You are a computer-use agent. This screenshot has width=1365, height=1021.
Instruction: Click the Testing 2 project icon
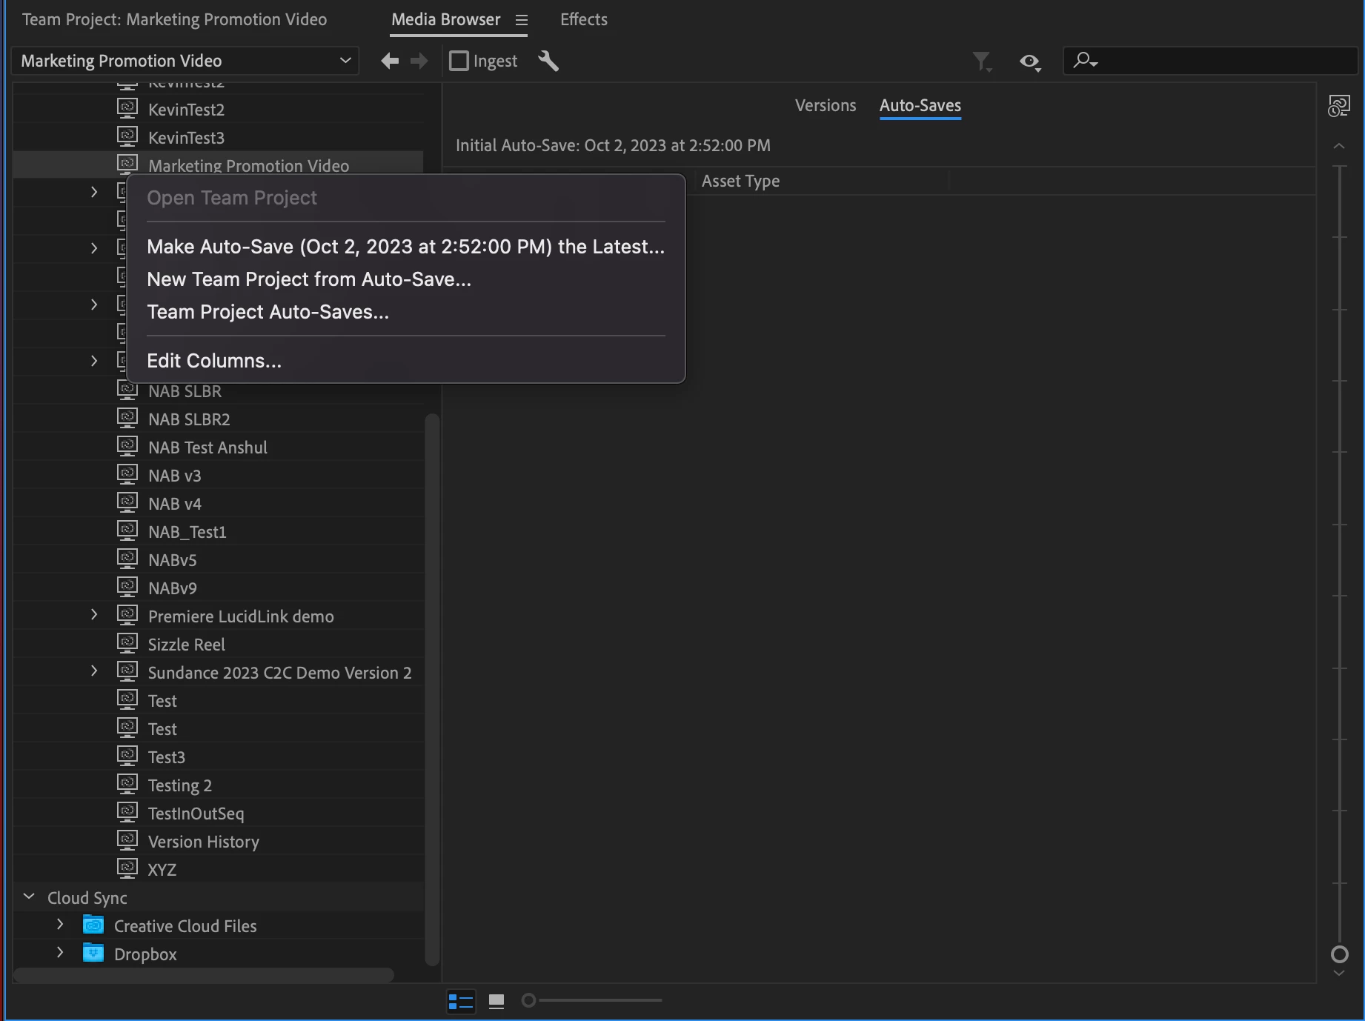point(127,784)
